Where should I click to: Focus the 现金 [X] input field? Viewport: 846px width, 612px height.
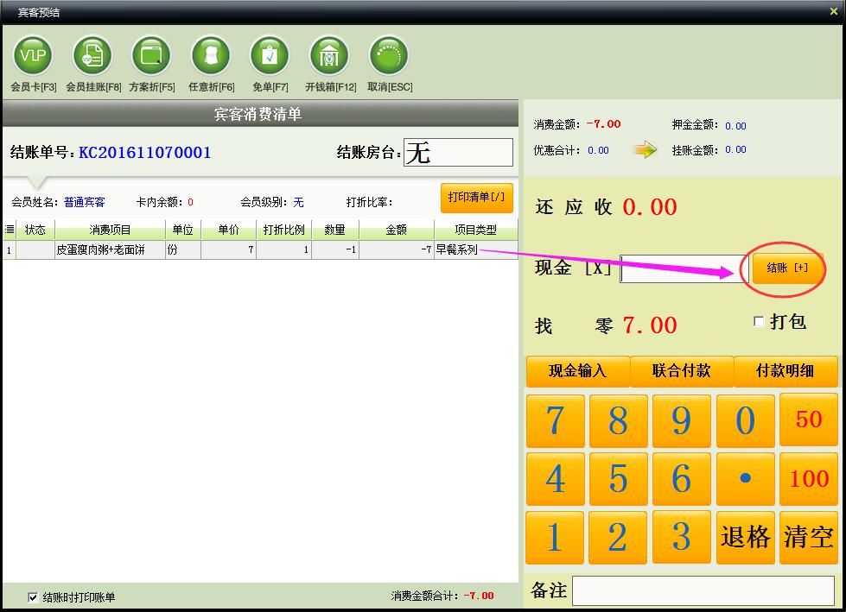pos(684,268)
